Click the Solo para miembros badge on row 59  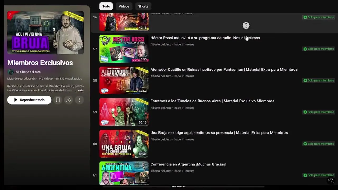click(x=319, y=112)
